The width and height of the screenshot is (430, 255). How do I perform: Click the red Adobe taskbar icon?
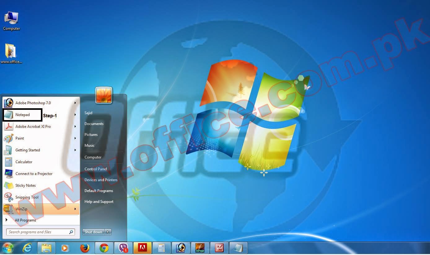[143, 248]
